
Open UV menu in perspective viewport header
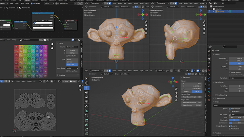[150, 71]
